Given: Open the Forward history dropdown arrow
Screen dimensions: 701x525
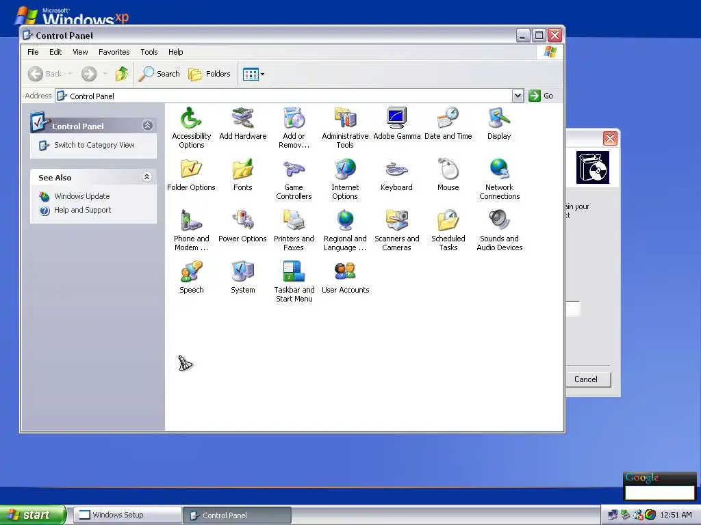Looking at the screenshot, I should 105,74.
